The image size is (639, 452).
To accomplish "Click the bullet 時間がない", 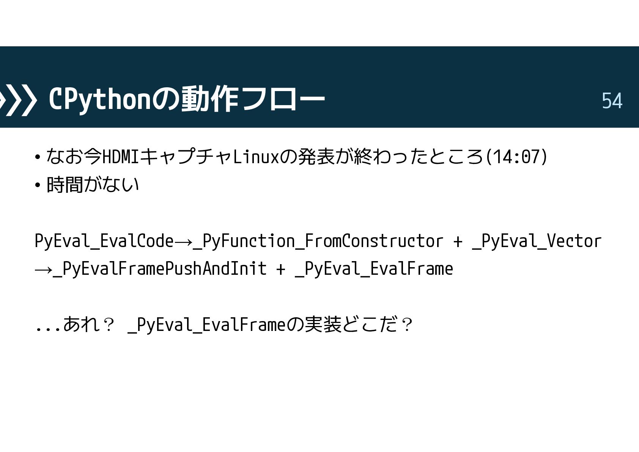I will point(87,184).
